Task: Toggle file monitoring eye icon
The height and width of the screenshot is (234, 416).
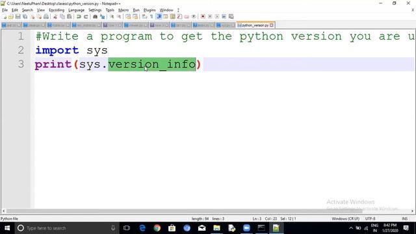Action: (194, 16)
